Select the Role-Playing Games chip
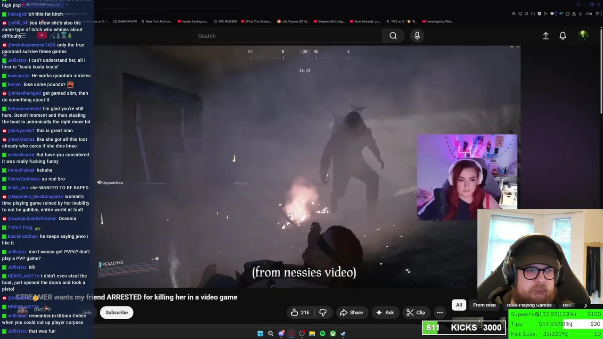Image resolution: width=603 pixels, height=339 pixels. click(529, 305)
